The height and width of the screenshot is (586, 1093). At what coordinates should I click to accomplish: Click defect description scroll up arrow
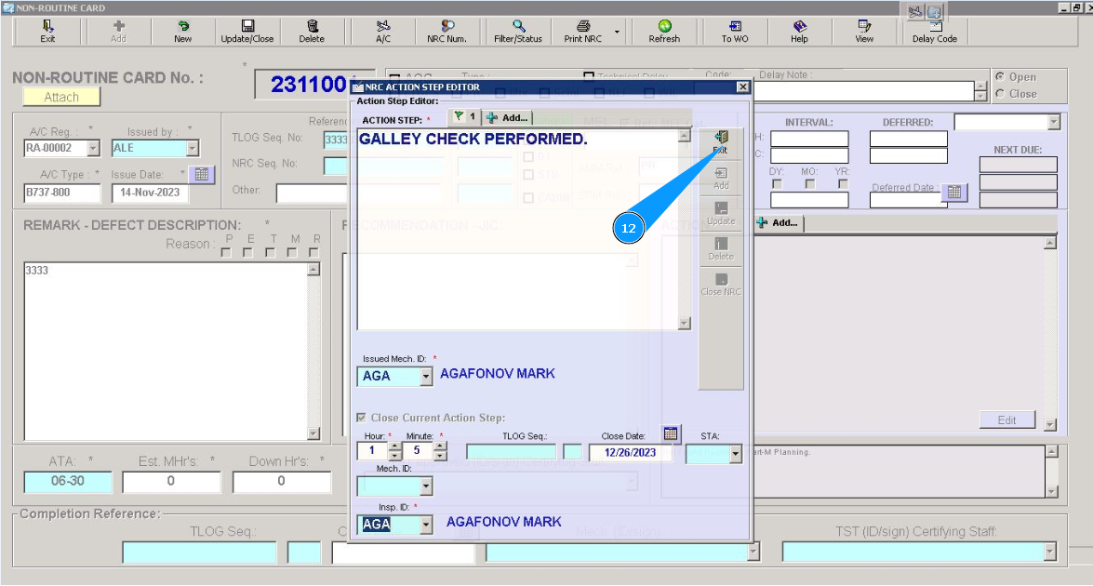pyautogui.click(x=313, y=270)
